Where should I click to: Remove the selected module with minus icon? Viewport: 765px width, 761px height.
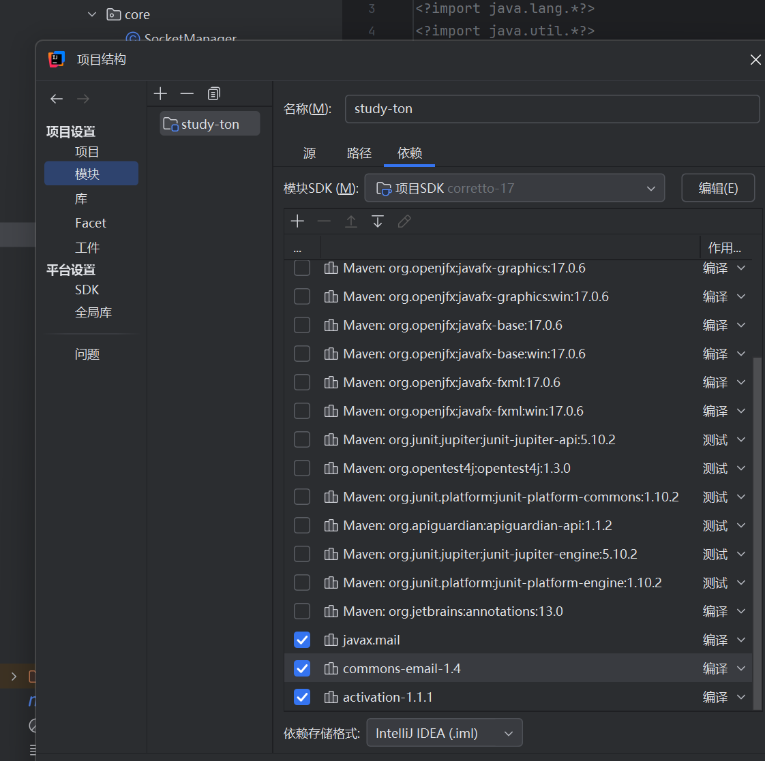(x=187, y=93)
